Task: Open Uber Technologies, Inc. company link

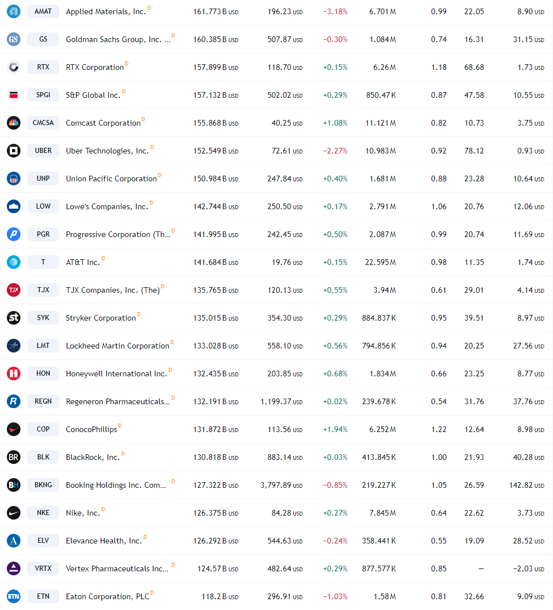Action: 107,151
